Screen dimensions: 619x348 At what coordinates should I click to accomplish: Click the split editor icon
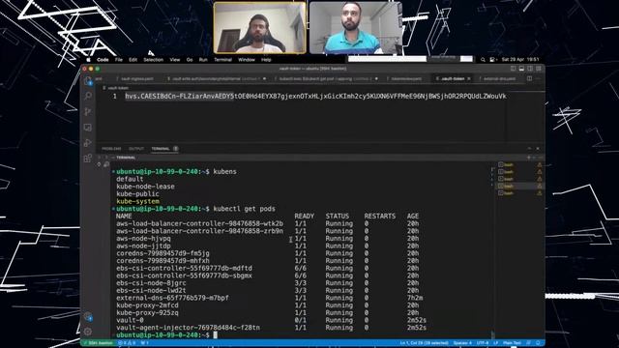[x=529, y=78]
